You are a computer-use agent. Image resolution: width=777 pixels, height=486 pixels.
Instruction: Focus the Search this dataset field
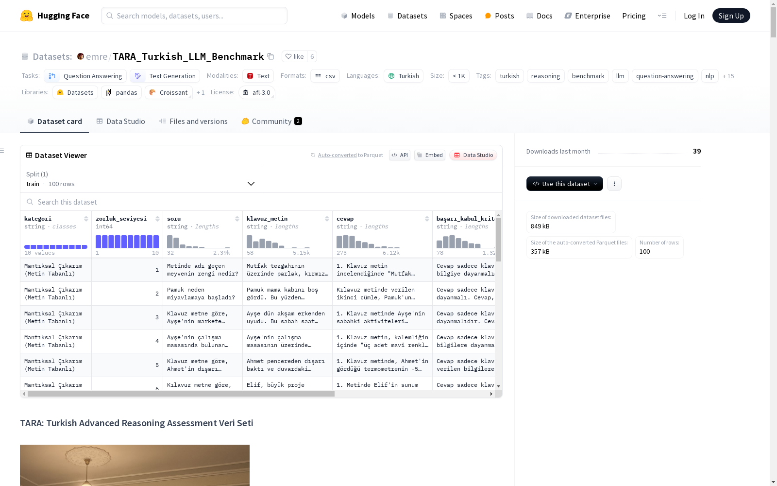[261, 202]
